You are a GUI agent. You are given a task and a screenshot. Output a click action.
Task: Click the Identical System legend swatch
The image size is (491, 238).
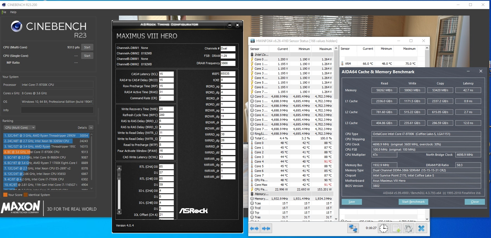[26, 195]
